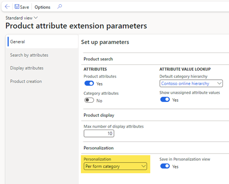This screenshot has height=184, width=229.
Task: Click the Max number of display attributes field
Action: [x=99, y=133]
